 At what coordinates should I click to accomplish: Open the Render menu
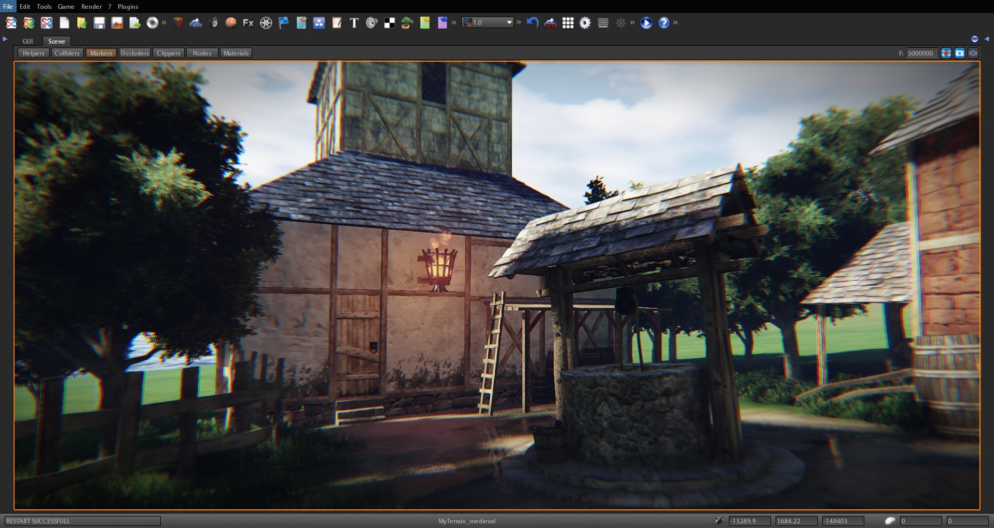[x=92, y=7]
